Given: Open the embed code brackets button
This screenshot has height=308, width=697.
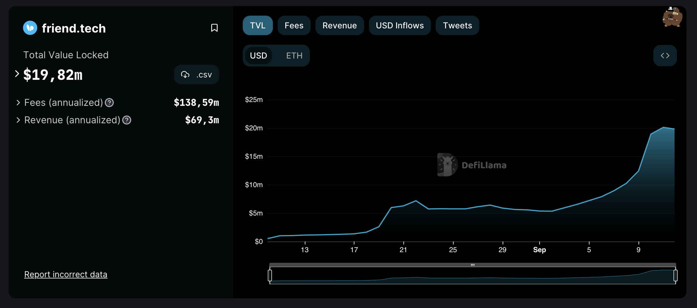Looking at the screenshot, I should click(665, 56).
